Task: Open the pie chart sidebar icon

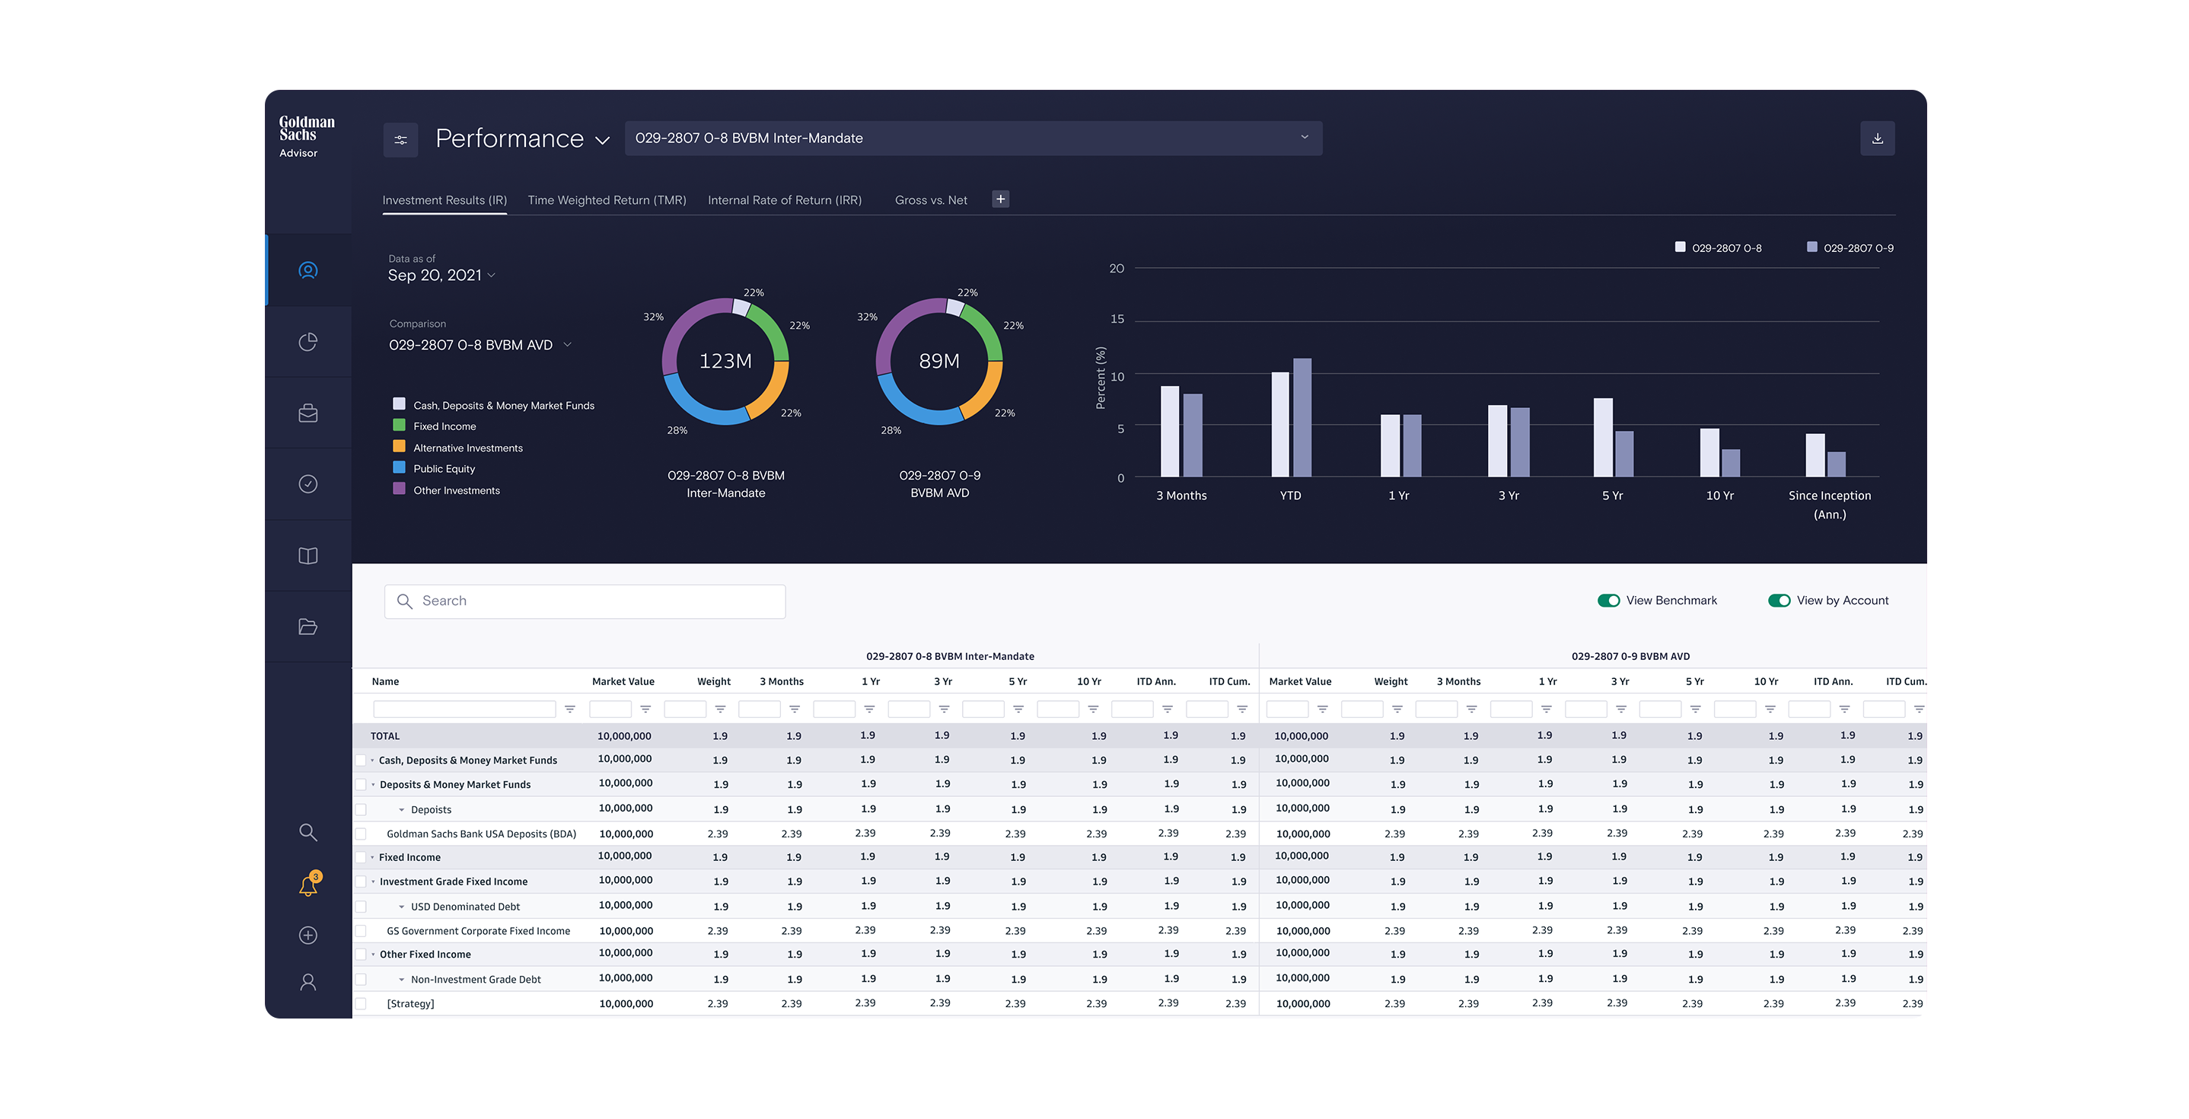Action: [x=307, y=342]
